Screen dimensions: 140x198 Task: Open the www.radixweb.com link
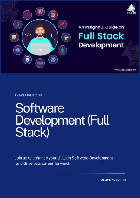125,70
